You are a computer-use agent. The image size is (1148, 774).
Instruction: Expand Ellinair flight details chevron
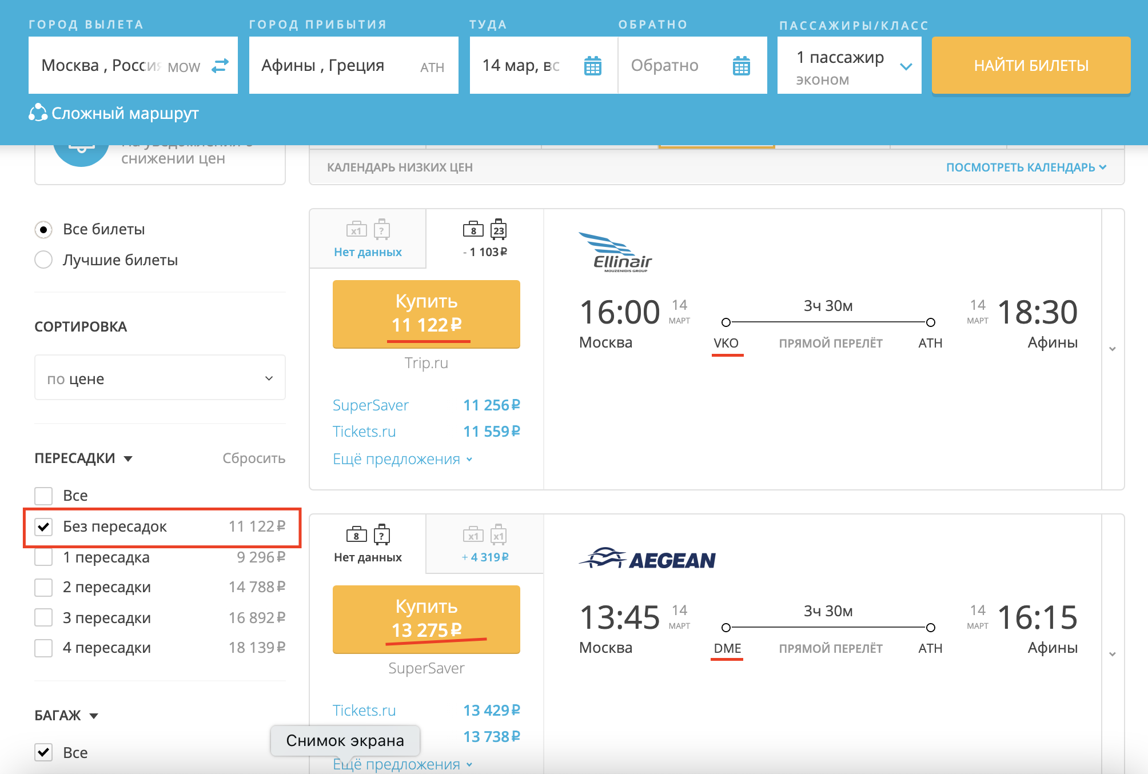point(1113,349)
